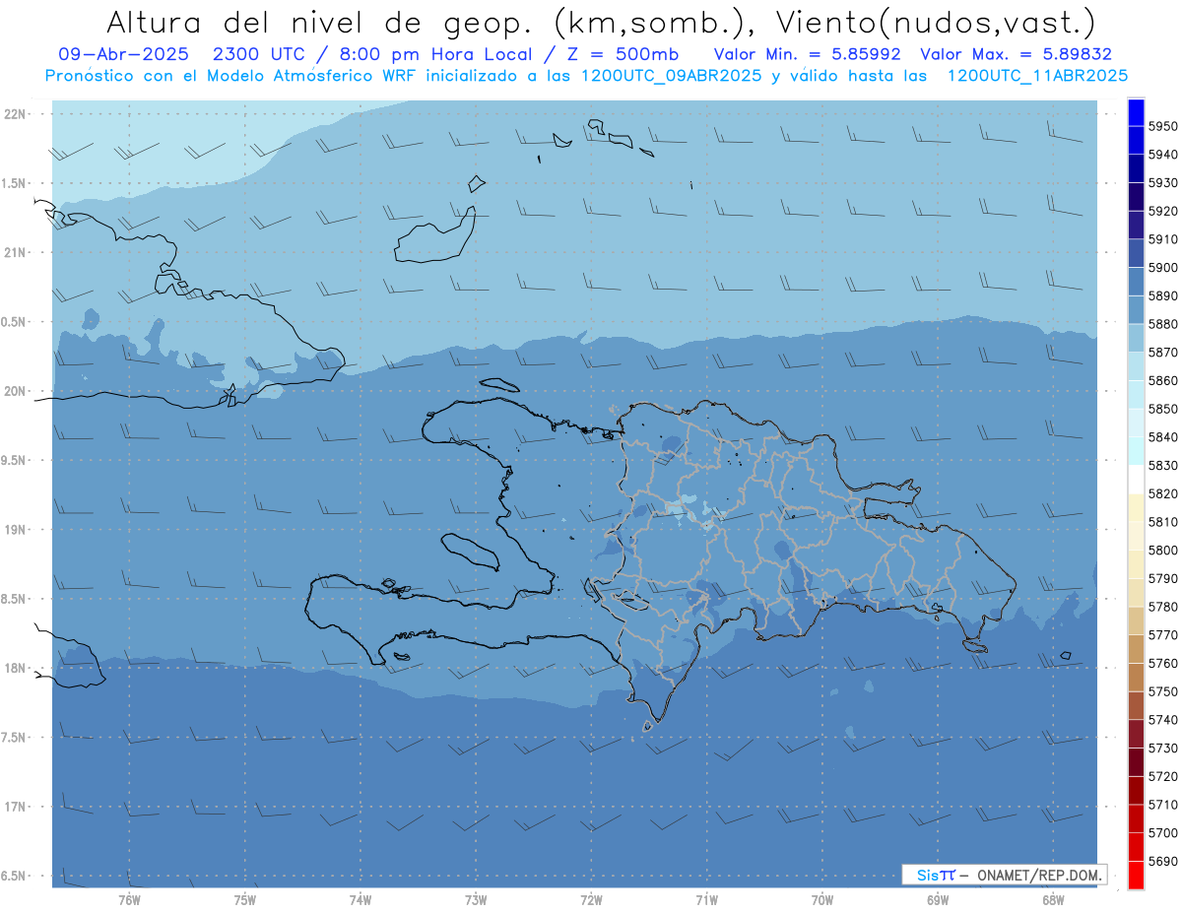Image resolution: width=1182 pixels, height=913 pixels.
Task: Click the '72W' longitude label
Action: click(591, 900)
